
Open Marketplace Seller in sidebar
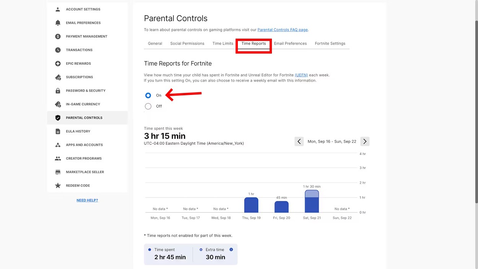88,172
